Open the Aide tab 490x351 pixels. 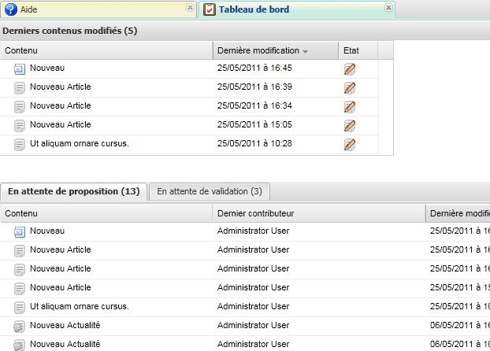click(28, 9)
